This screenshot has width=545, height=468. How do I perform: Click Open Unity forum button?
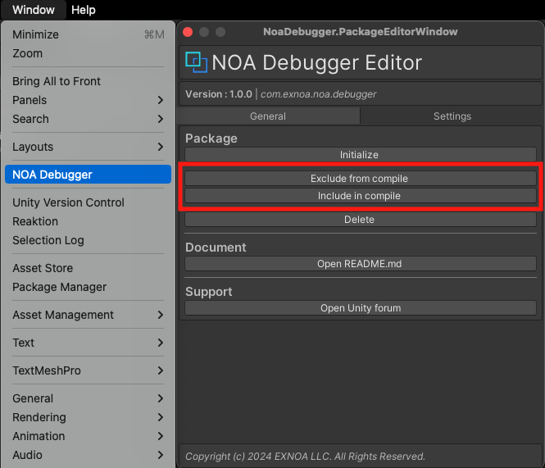(x=360, y=308)
